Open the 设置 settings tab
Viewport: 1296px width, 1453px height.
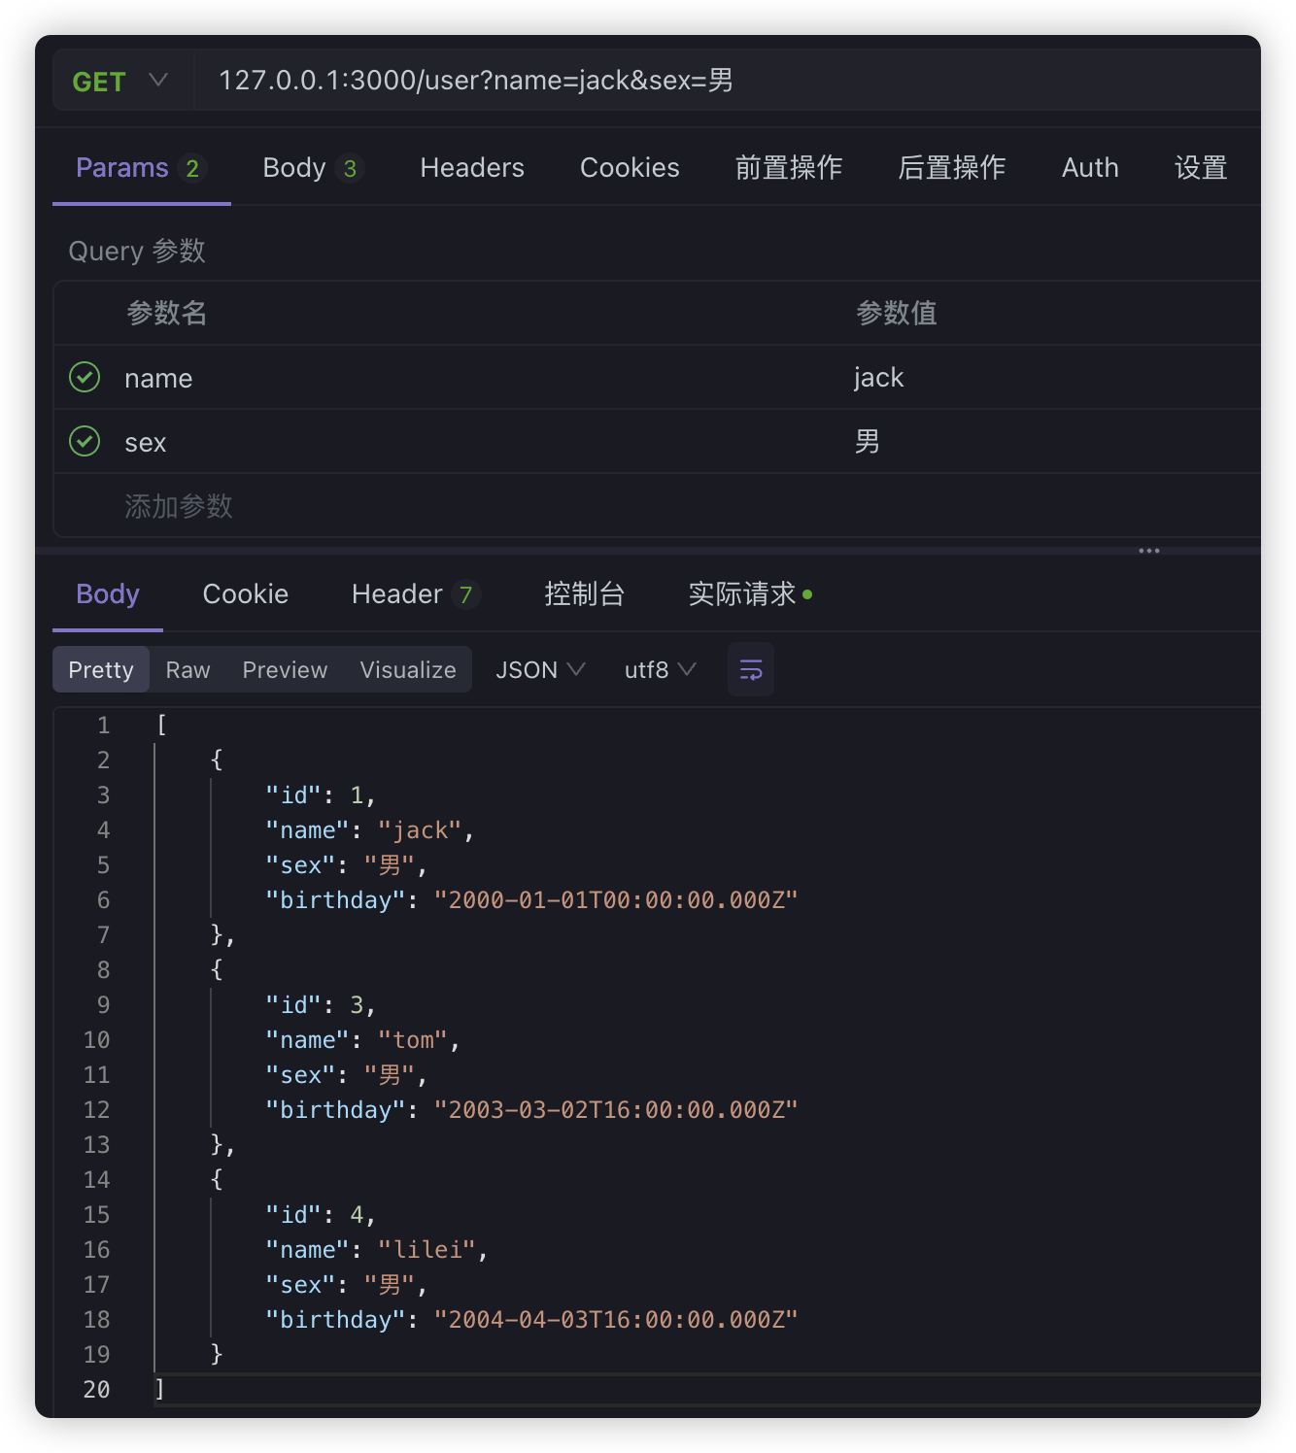[1201, 168]
